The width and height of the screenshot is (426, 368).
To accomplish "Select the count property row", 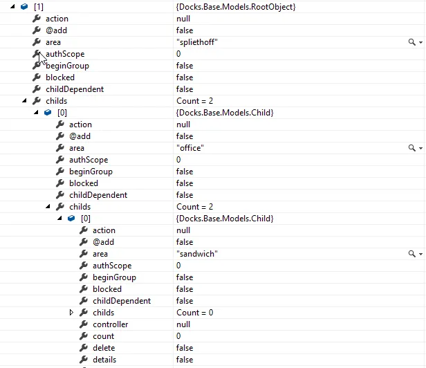I will click(213, 336).
